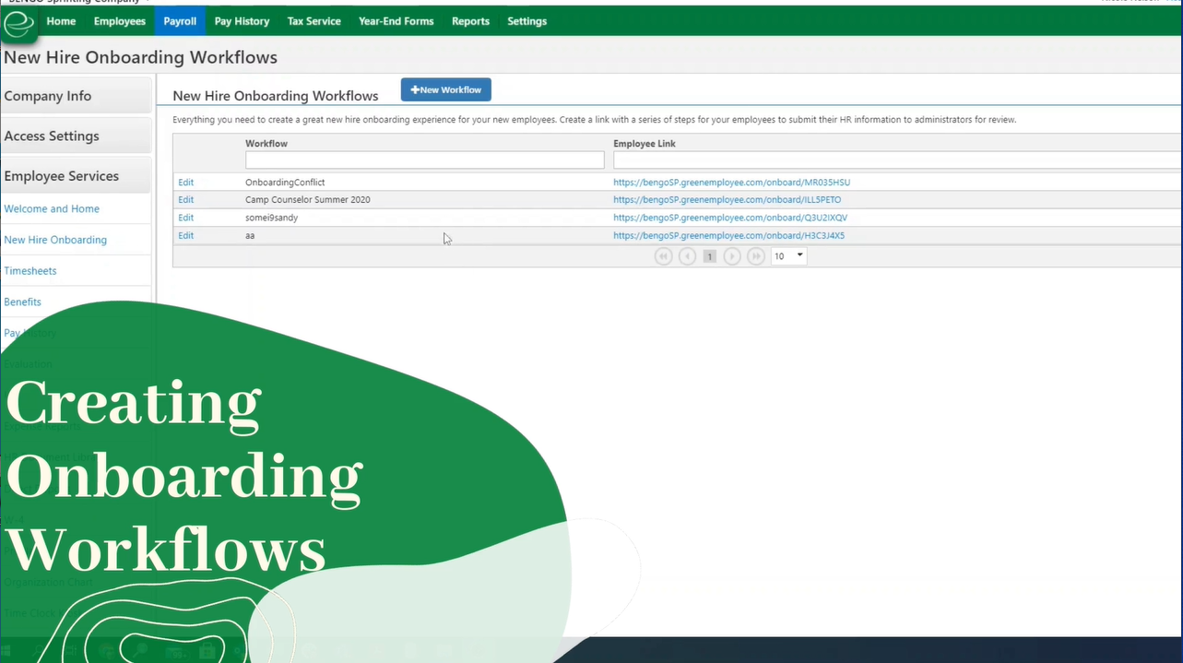Select the Camp Counselor Summer 2020 name

coord(308,200)
